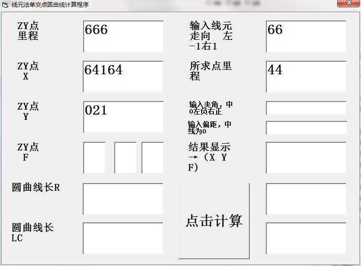
Task: Click the 线元走向 field containing 66
Action: click(x=306, y=36)
